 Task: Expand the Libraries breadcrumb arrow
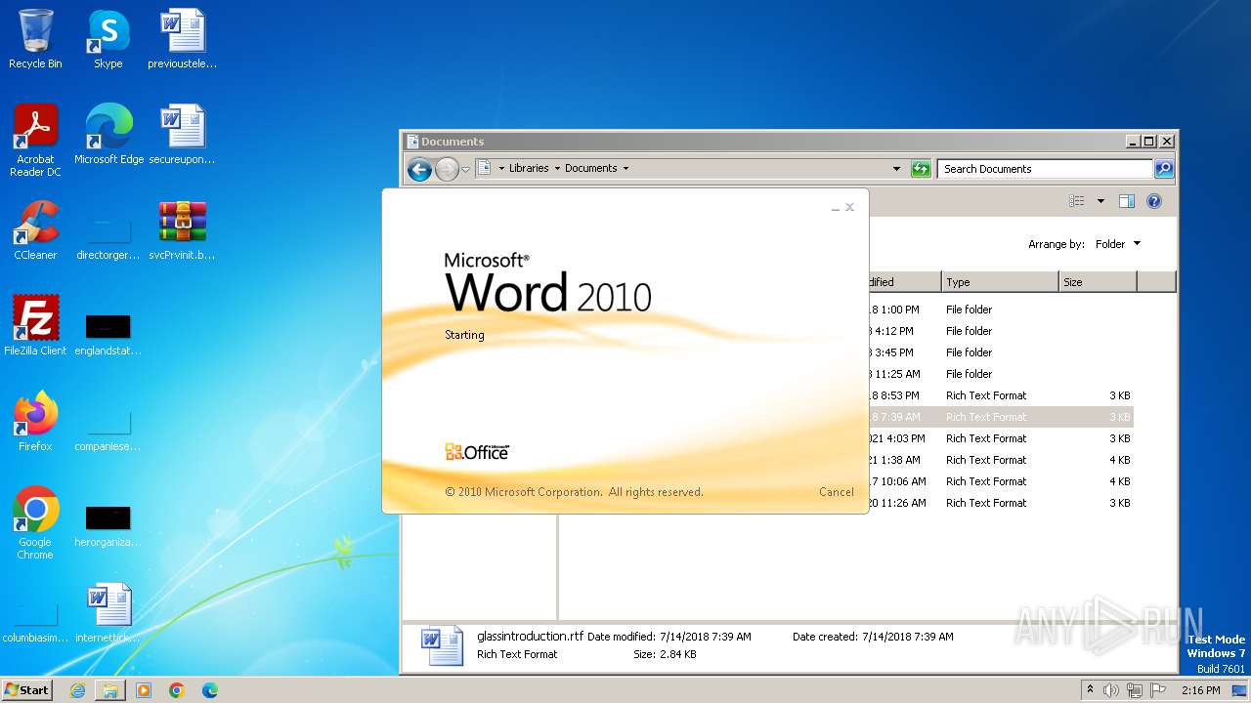557,169
